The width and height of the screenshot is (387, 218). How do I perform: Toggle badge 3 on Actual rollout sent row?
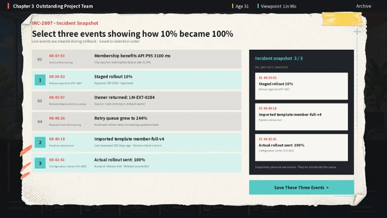click(x=40, y=163)
